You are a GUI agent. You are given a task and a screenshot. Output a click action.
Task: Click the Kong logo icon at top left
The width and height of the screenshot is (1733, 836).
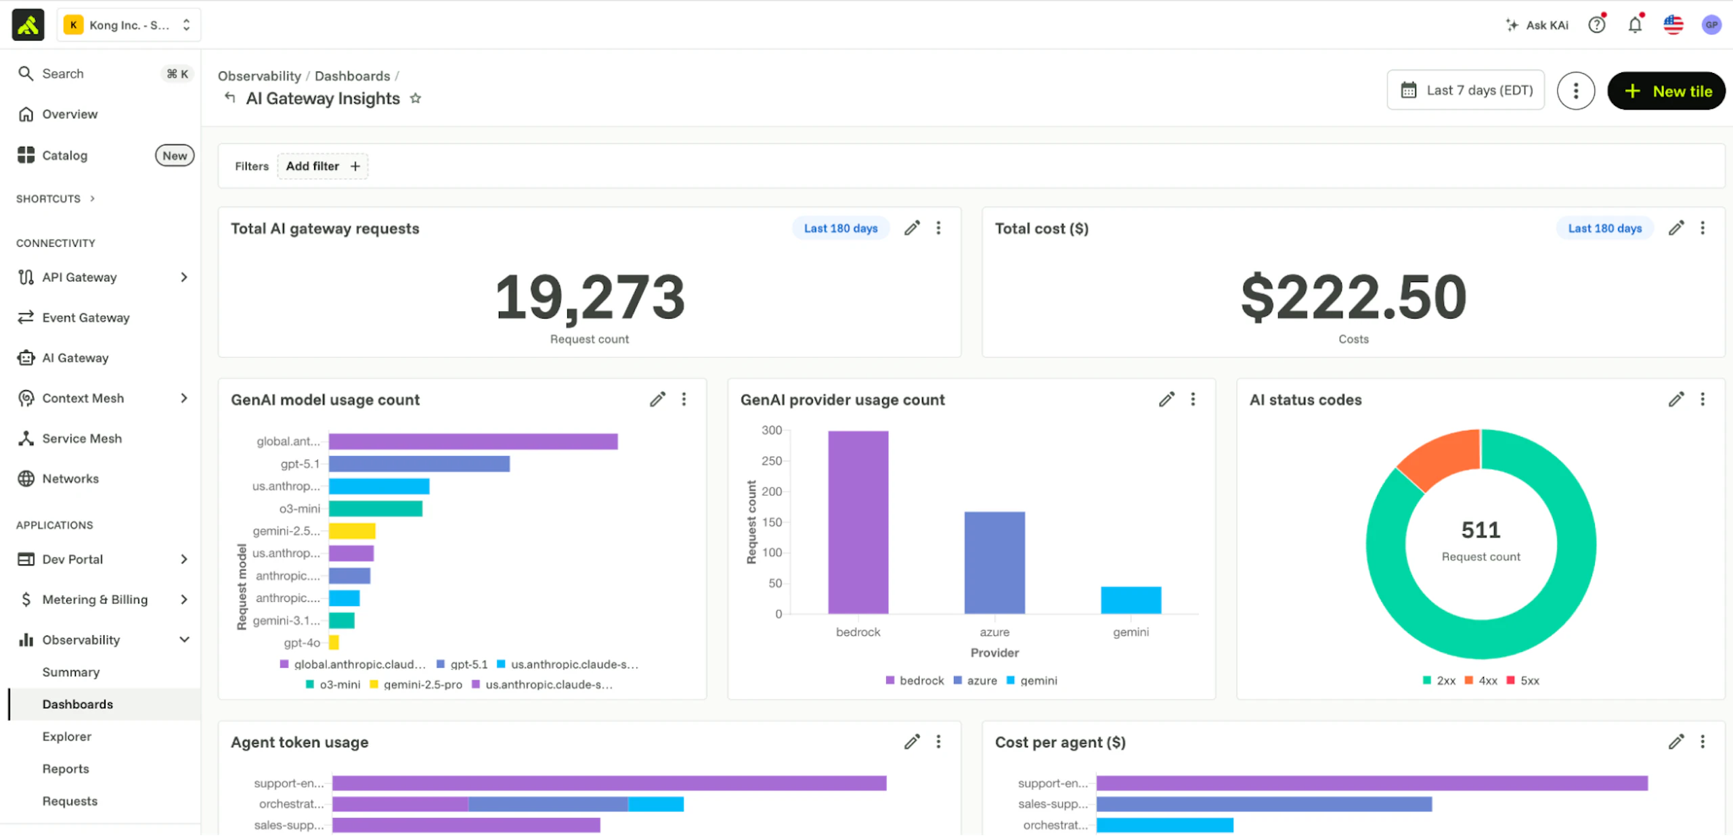click(x=28, y=25)
